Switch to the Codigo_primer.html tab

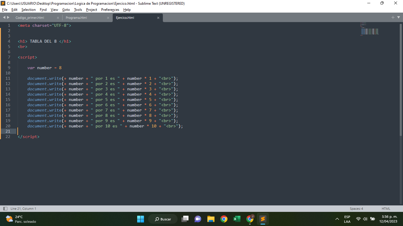click(x=30, y=18)
